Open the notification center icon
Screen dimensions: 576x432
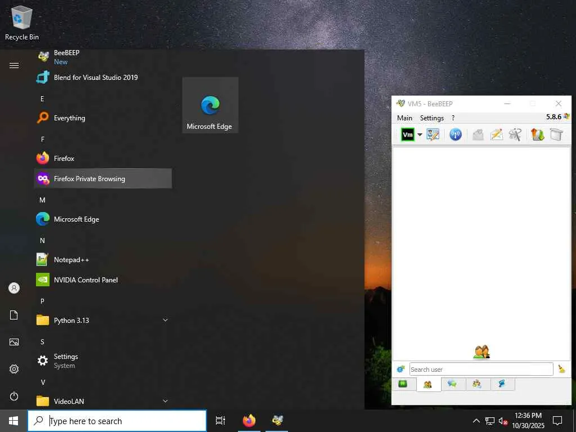click(x=557, y=421)
